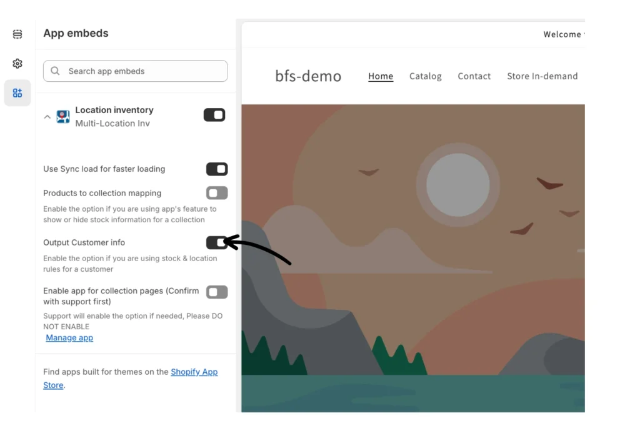Collapse the Location inventory settings chevron
The width and height of the screenshot is (640, 431).
coord(47,117)
